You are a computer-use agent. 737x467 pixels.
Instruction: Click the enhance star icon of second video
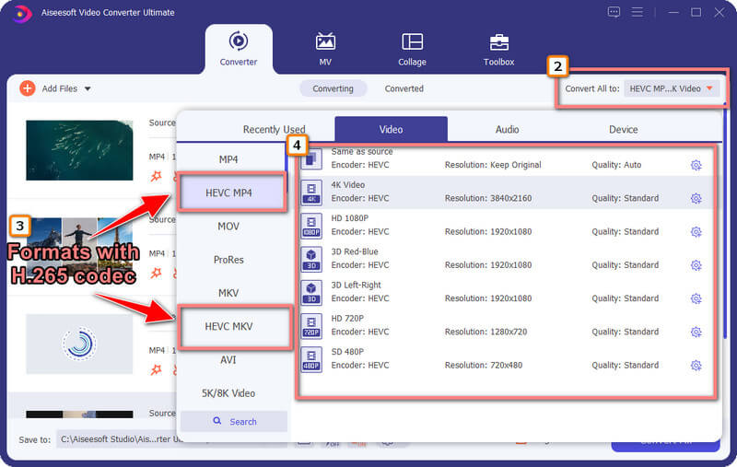click(156, 273)
